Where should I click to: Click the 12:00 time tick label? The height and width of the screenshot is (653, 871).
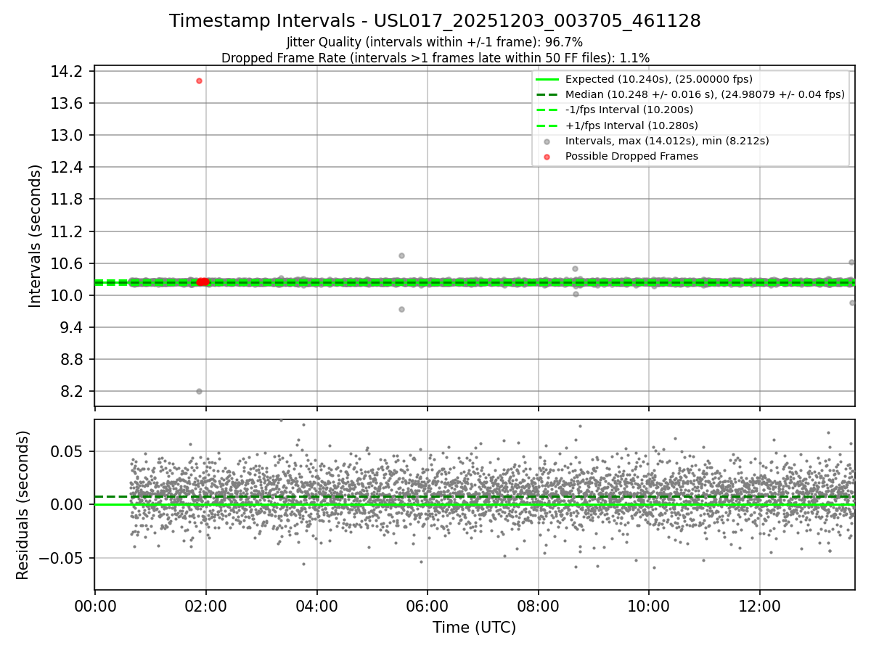(760, 607)
